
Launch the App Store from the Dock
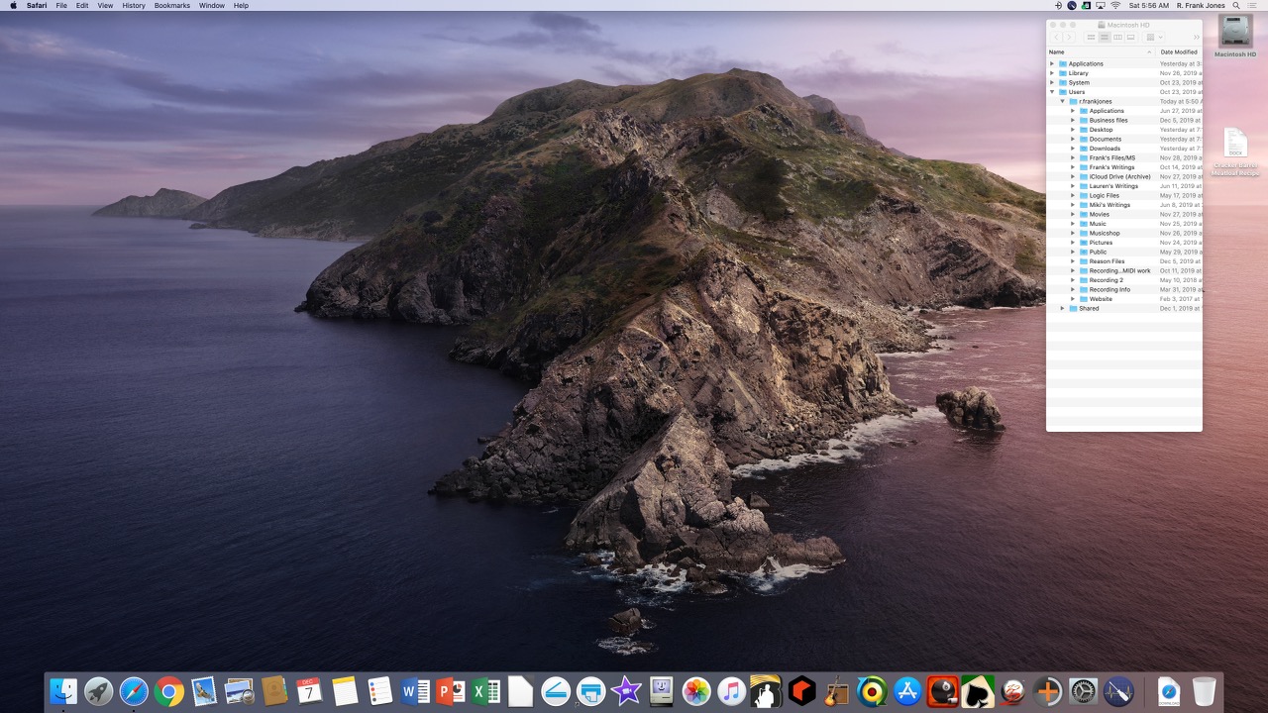907,690
